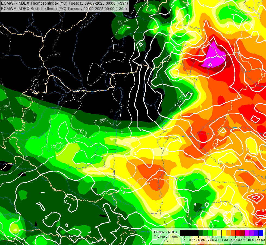Screen dimensions: 266x245
Task: Click the orange-red 35–37 legend swatch
Action: [233, 233]
